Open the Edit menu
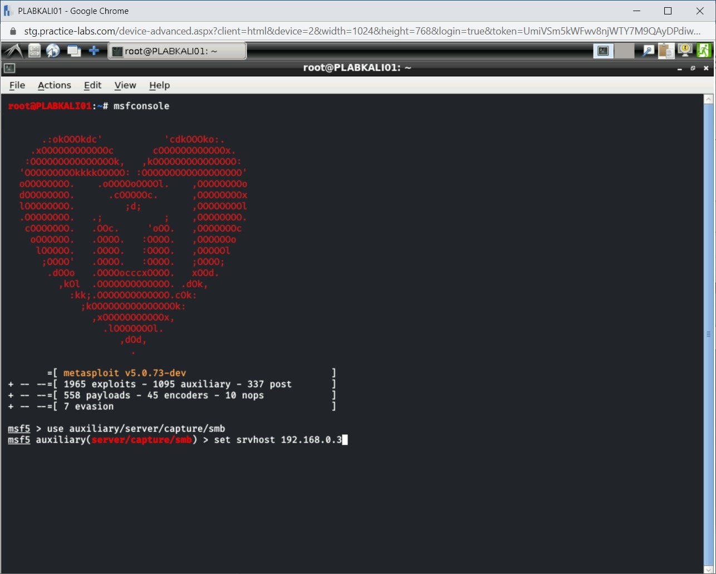The image size is (716, 574). point(92,85)
